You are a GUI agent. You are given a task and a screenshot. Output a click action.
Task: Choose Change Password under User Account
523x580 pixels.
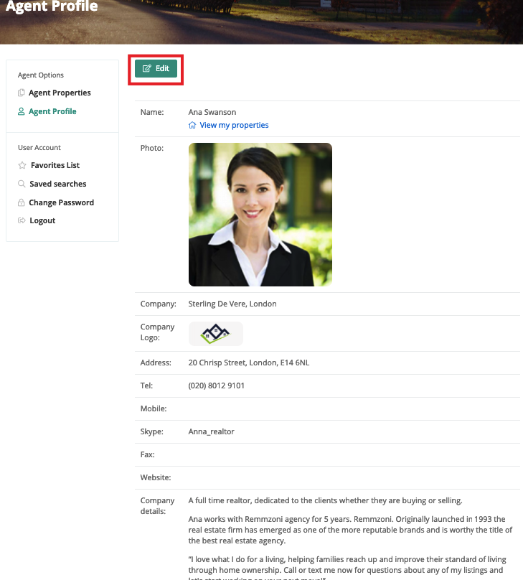(61, 203)
